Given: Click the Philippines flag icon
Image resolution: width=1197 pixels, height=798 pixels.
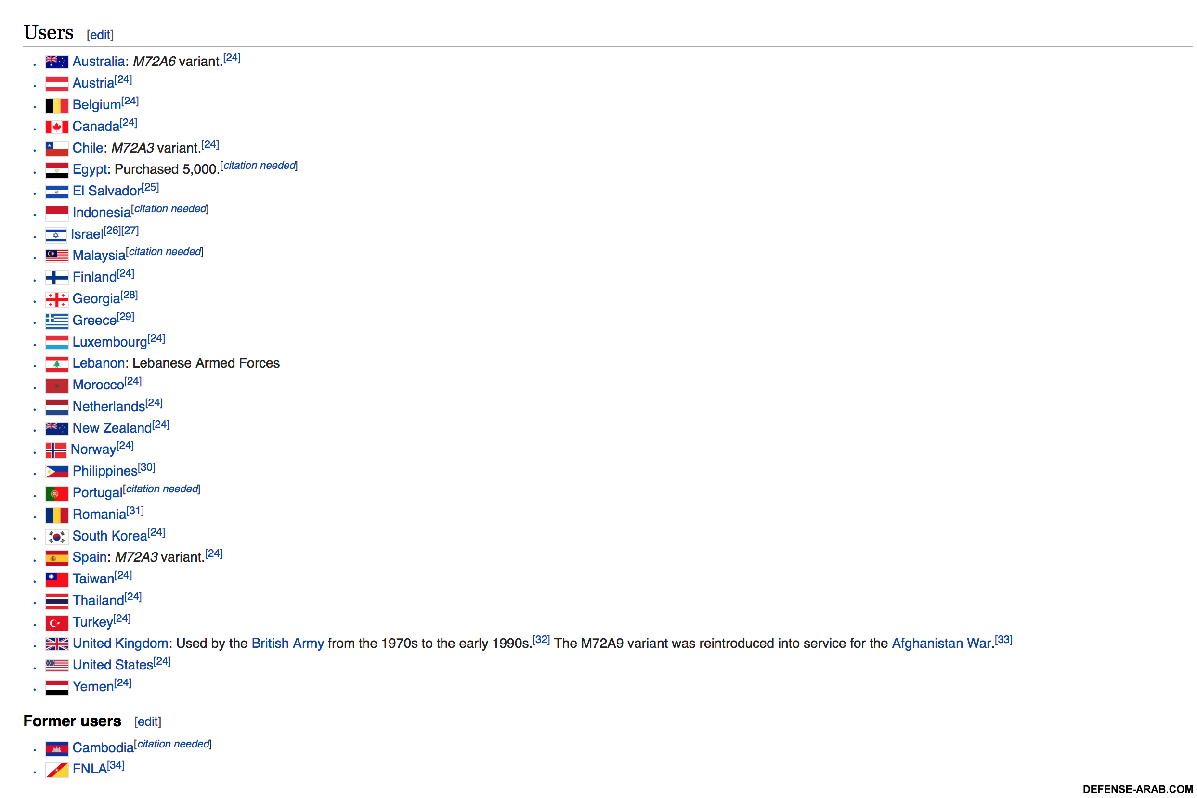Looking at the screenshot, I should point(56,472).
